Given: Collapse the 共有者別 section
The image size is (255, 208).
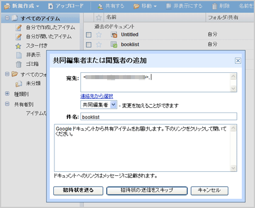Looking at the screenshot, I should (7, 104).
